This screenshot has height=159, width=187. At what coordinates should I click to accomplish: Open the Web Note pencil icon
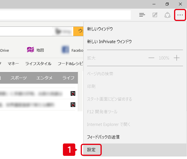(155, 15)
